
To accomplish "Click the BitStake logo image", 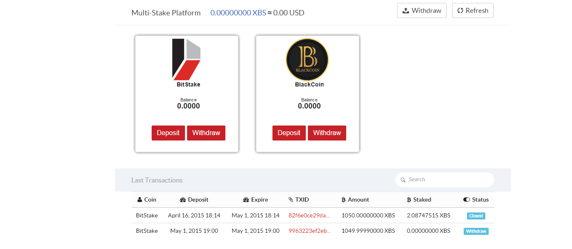I will pyautogui.click(x=187, y=59).
